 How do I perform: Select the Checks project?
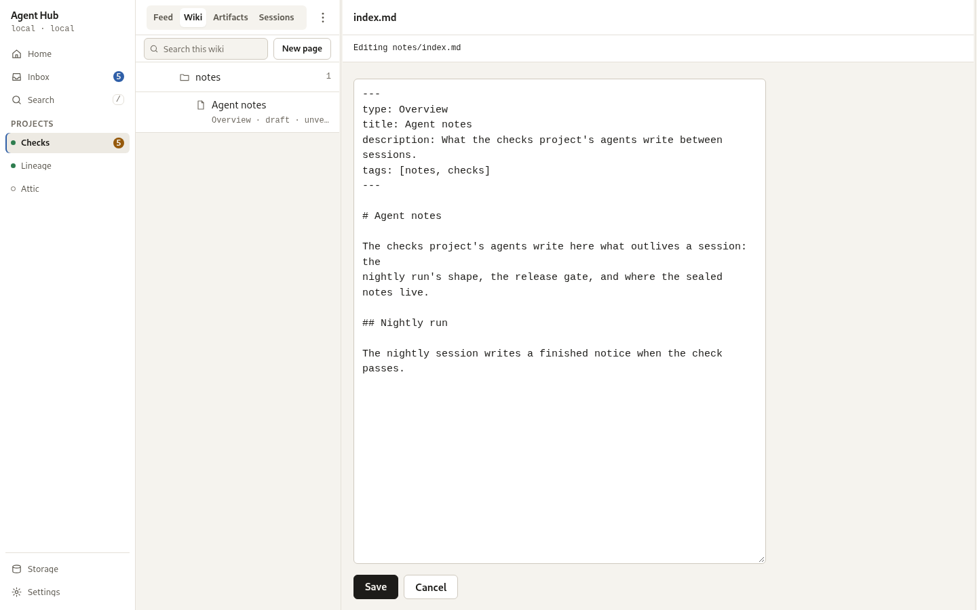click(x=67, y=143)
